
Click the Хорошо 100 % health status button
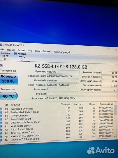tap(9, 79)
